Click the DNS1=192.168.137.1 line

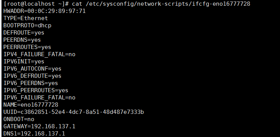(x=34, y=134)
